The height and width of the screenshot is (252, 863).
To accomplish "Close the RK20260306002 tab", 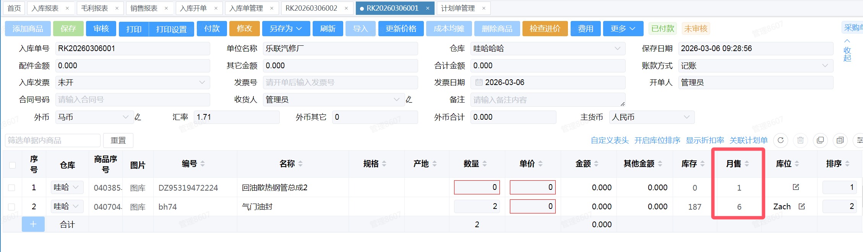I will coord(346,8).
